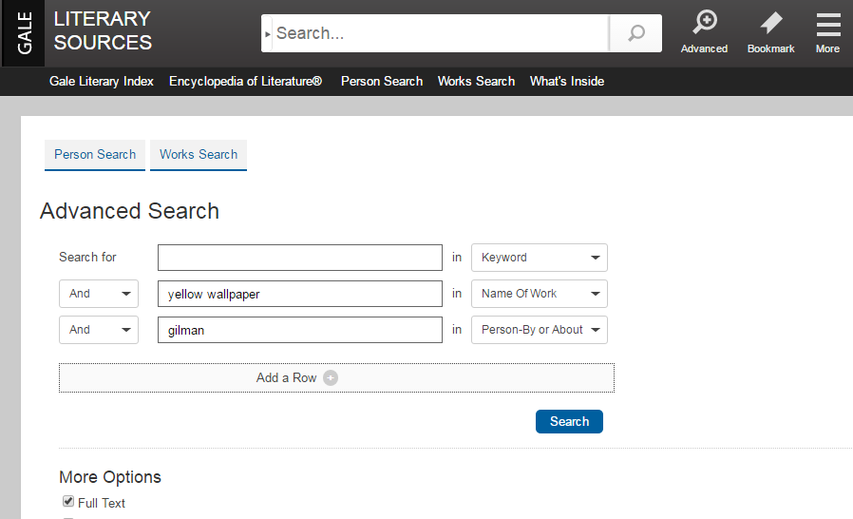Viewport: 853px width, 519px height.
Task: Click the magnifying glass search icon
Action: tap(635, 33)
